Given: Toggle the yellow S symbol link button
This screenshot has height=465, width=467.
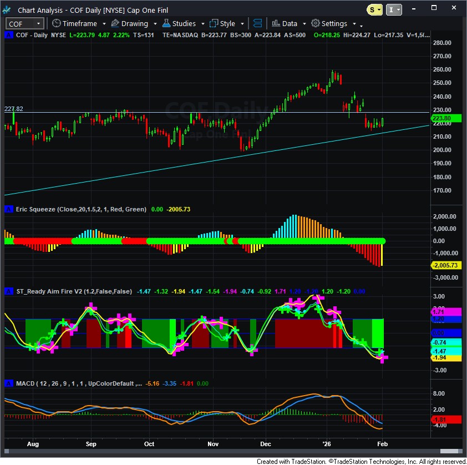Looking at the screenshot, I should [x=375, y=9].
